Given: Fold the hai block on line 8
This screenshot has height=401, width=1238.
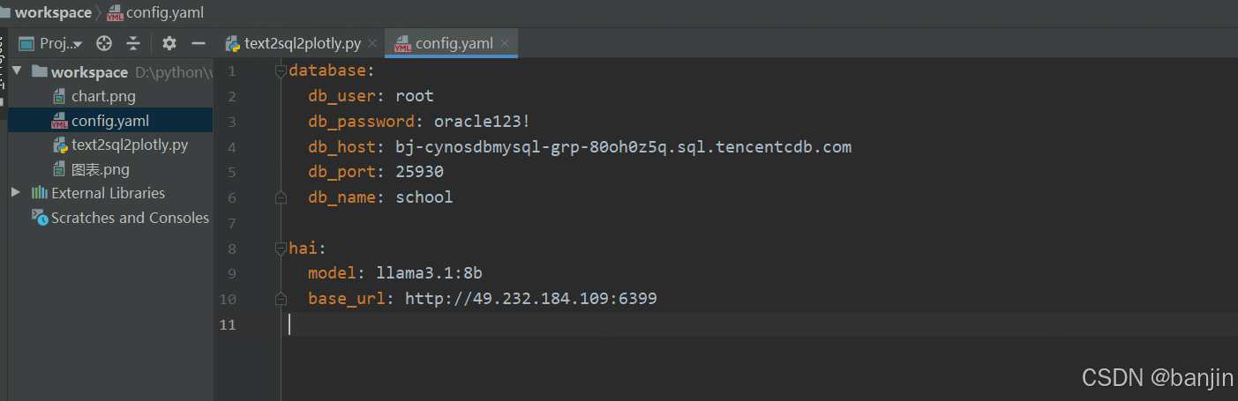Looking at the screenshot, I should click(x=281, y=249).
